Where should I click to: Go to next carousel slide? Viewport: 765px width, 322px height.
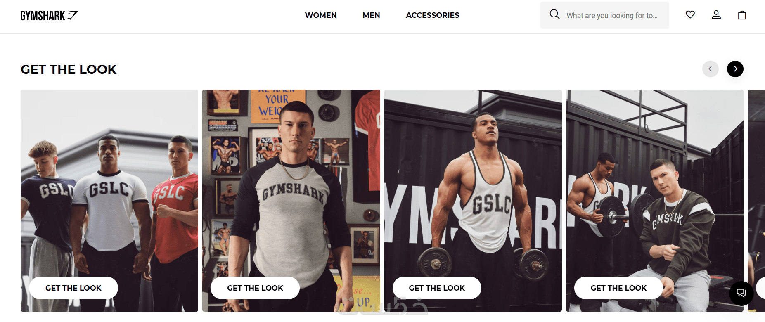[735, 69]
